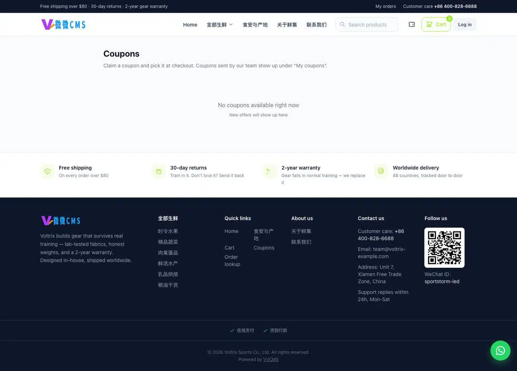Click the "No coupons available right now" message
The image size is (517, 371).
tap(258, 105)
